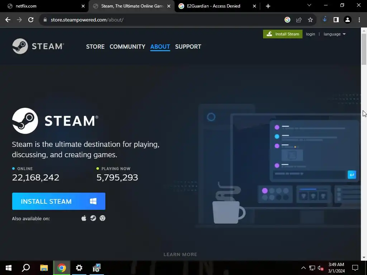Click the Steam logo in header
Screen dimensions: 367x275
click(x=38, y=46)
